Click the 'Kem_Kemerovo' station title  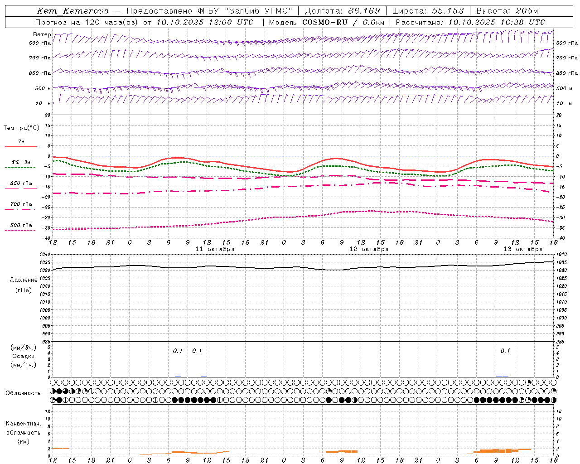(x=72, y=11)
